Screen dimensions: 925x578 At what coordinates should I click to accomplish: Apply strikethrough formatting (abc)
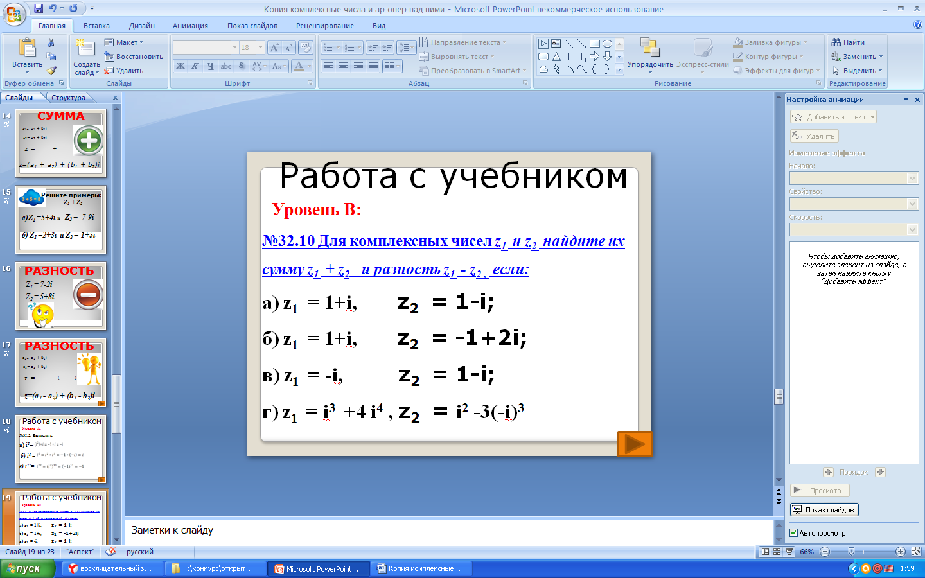click(x=225, y=66)
